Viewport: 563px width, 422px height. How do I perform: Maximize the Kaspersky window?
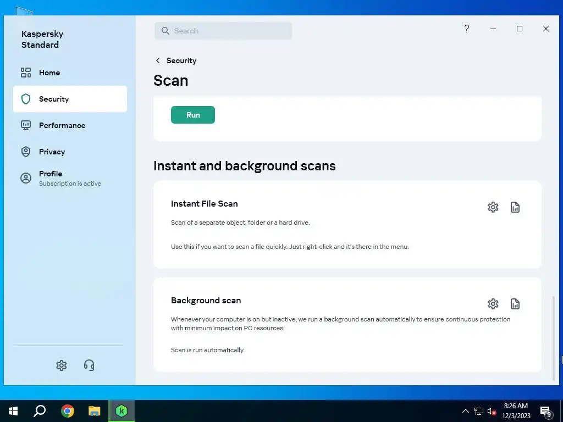click(519, 29)
